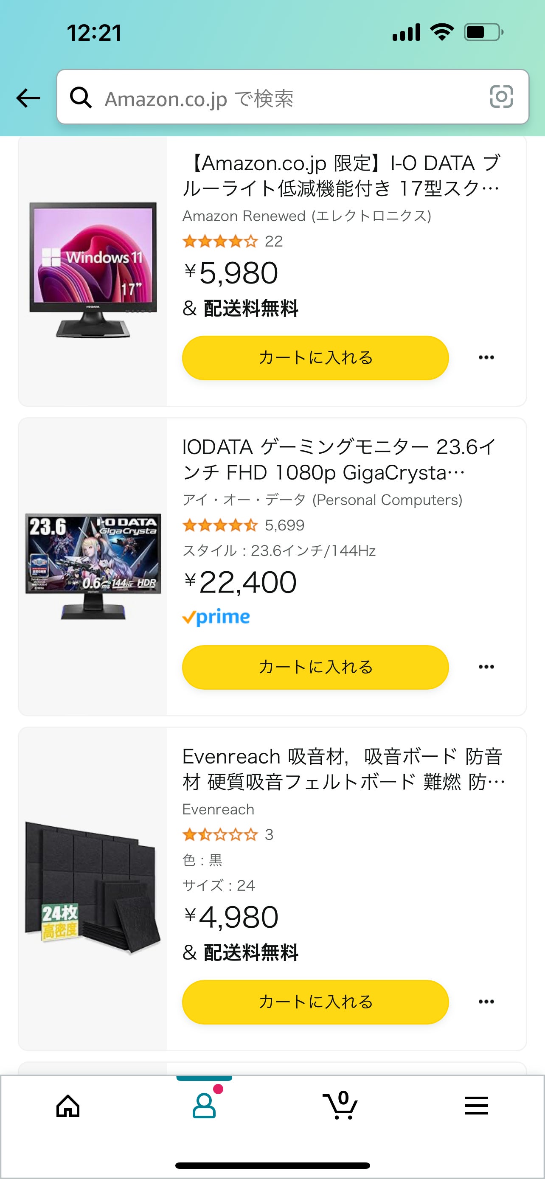Open the Windows 11 monitor thumbnail
This screenshot has width=545, height=1179.
pos(93,269)
